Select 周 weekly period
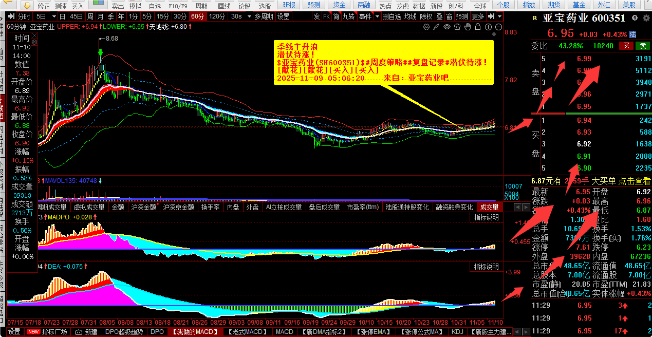The height and width of the screenshot is (337, 652). click(90, 16)
